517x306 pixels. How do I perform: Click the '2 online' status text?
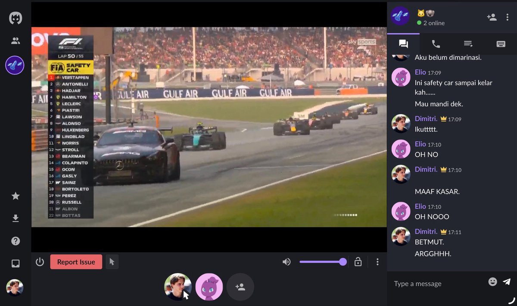click(x=434, y=23)
